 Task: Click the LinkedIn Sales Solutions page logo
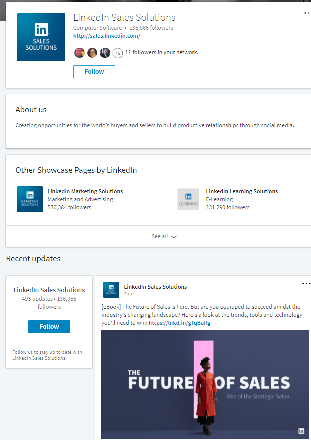point(41,37)
